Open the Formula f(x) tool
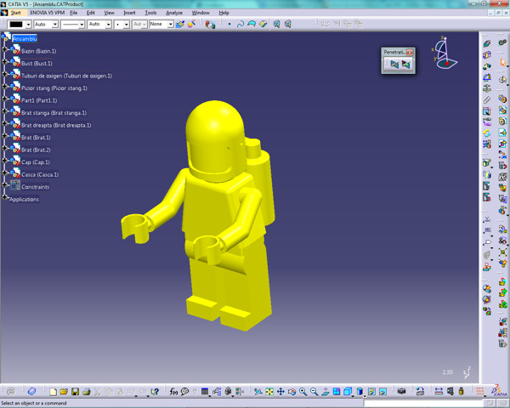 tap(173, 391)
